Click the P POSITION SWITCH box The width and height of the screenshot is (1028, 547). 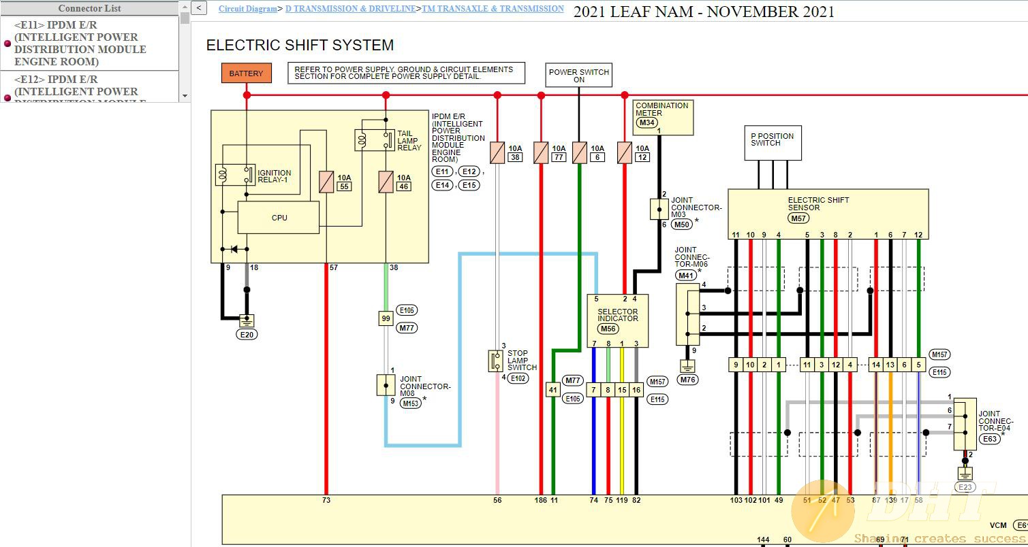[773, 143]
